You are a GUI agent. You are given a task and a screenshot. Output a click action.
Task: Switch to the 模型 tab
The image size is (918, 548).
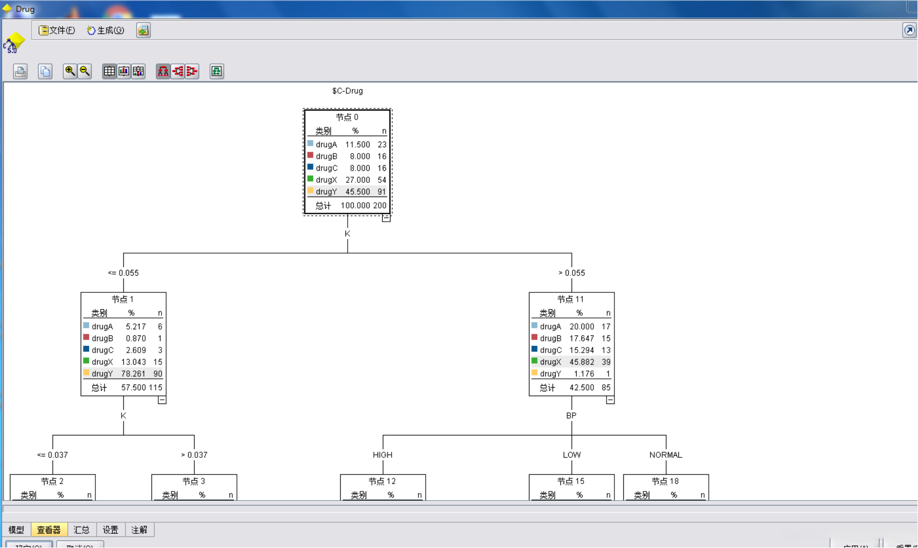(x=16, y=530)
